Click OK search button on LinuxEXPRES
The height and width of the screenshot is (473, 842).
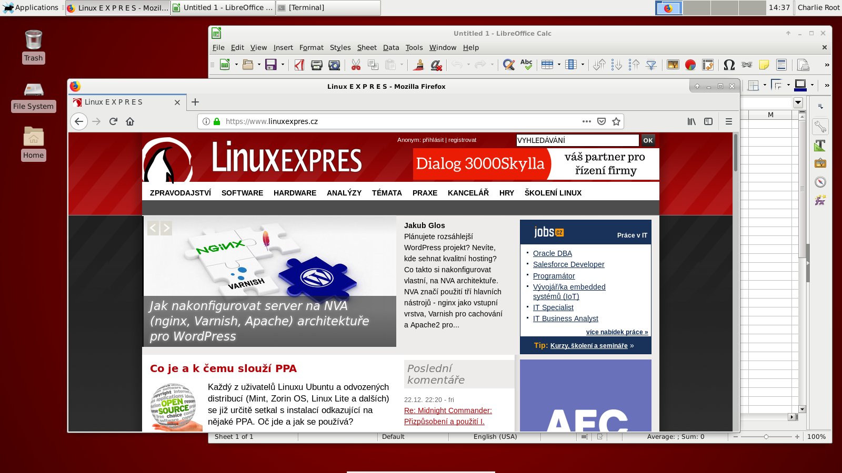click(x=648, y=140)
